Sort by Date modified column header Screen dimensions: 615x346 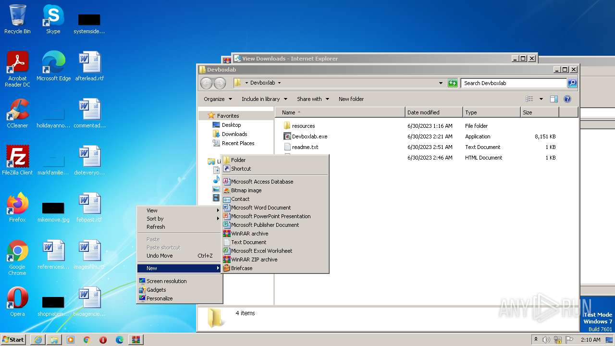tap(434, 112)
